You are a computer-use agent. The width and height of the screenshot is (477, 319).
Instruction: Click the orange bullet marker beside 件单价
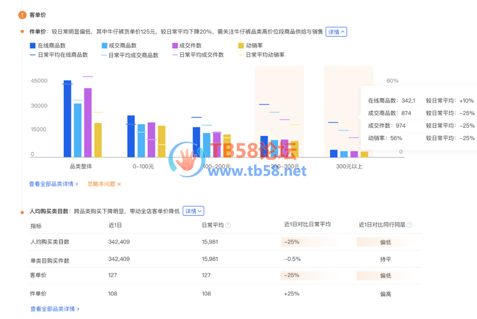pos(22,32)
